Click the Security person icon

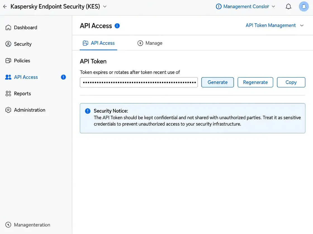pos(8,44)
